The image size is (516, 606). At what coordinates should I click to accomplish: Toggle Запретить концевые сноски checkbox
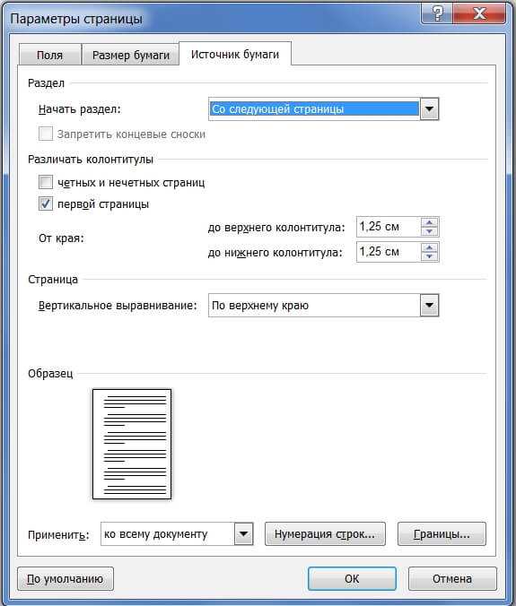[x=46, y=134]
